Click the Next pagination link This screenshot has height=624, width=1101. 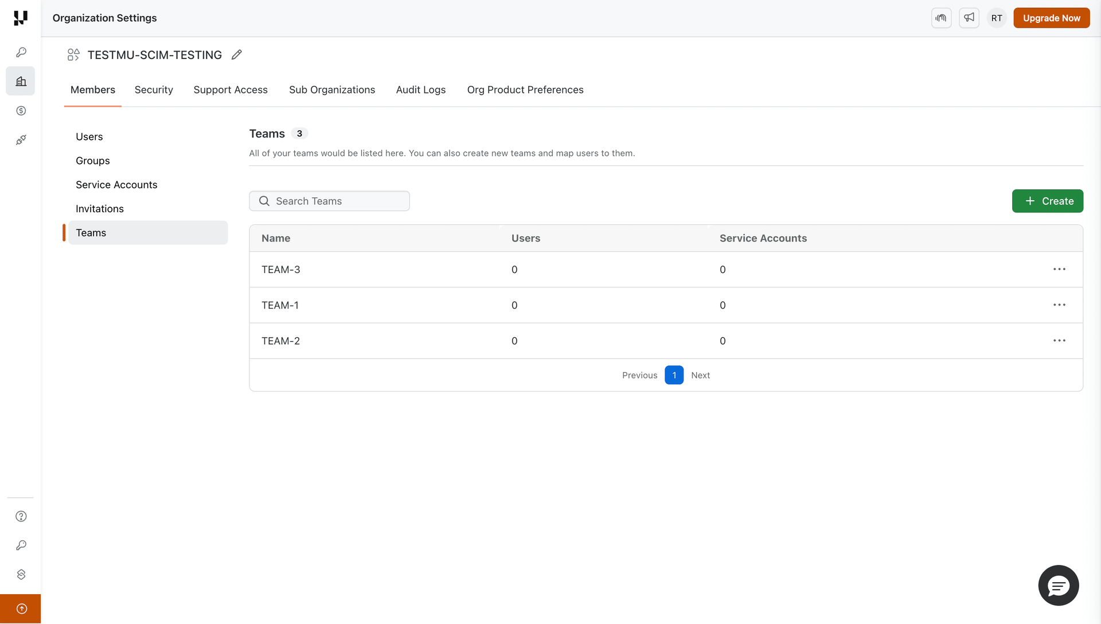[700, 375]
